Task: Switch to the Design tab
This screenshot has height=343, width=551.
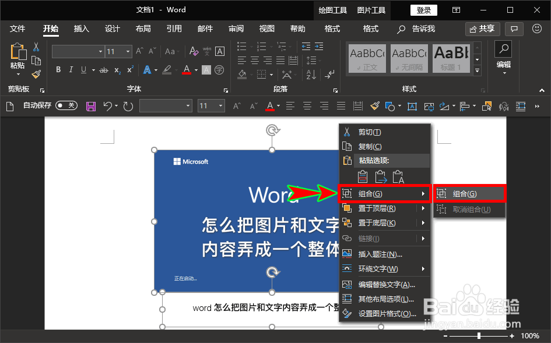Action: click(x=112, y=29)
